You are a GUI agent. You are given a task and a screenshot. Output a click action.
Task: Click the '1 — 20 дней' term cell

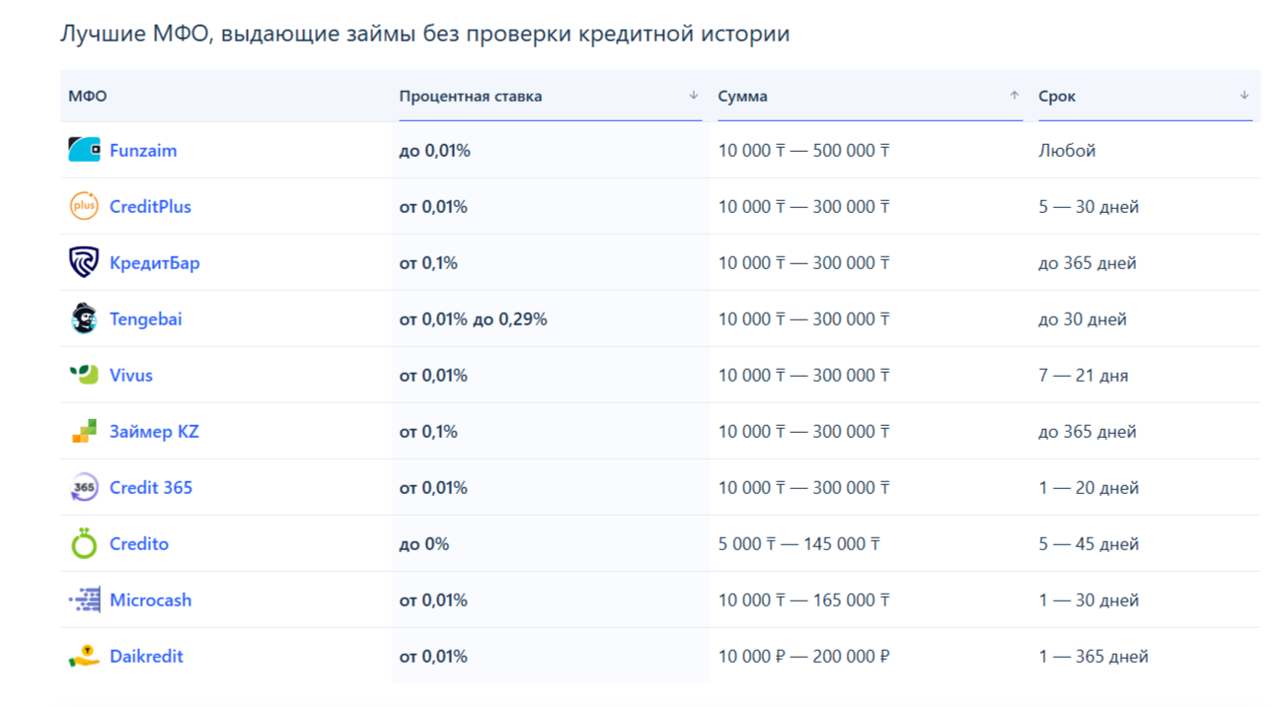pyautogui.click(x=1089, y=488)
